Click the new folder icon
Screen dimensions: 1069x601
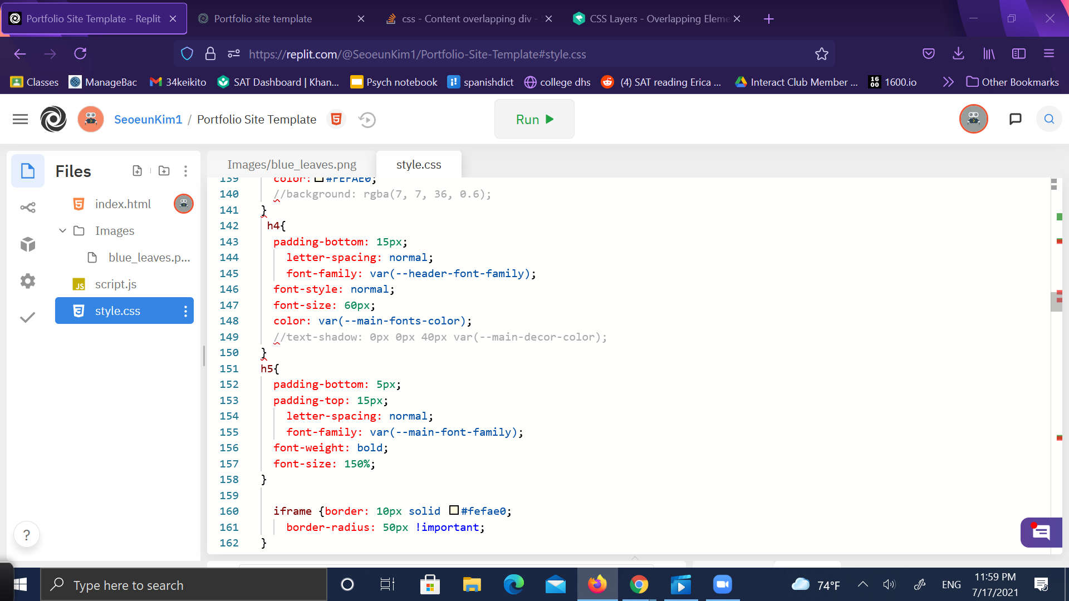point(164,171)
